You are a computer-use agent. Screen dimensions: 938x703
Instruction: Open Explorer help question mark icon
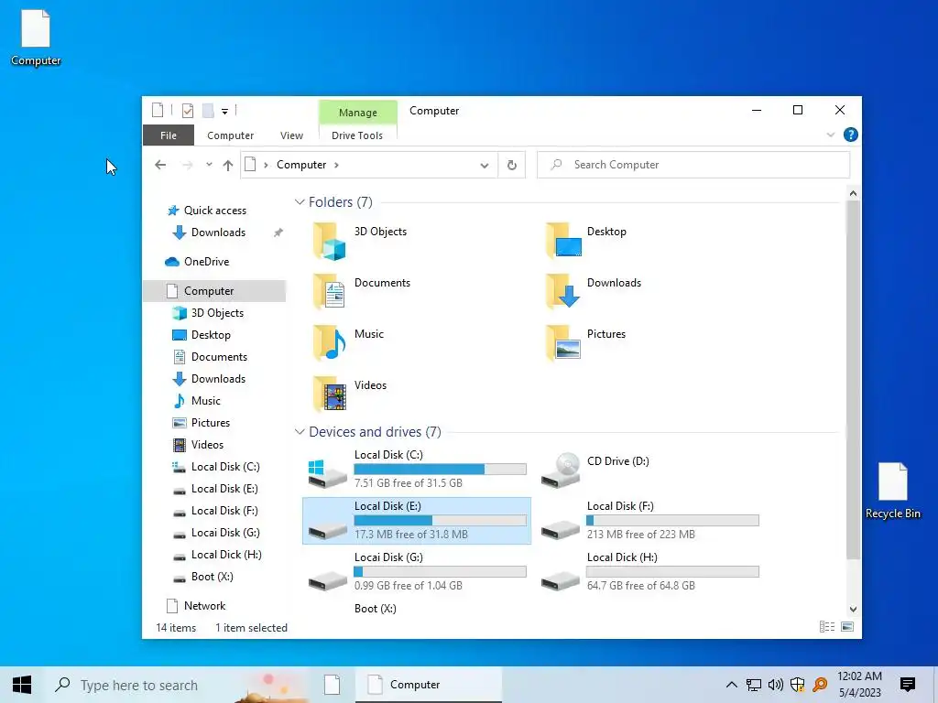point(850,135)
